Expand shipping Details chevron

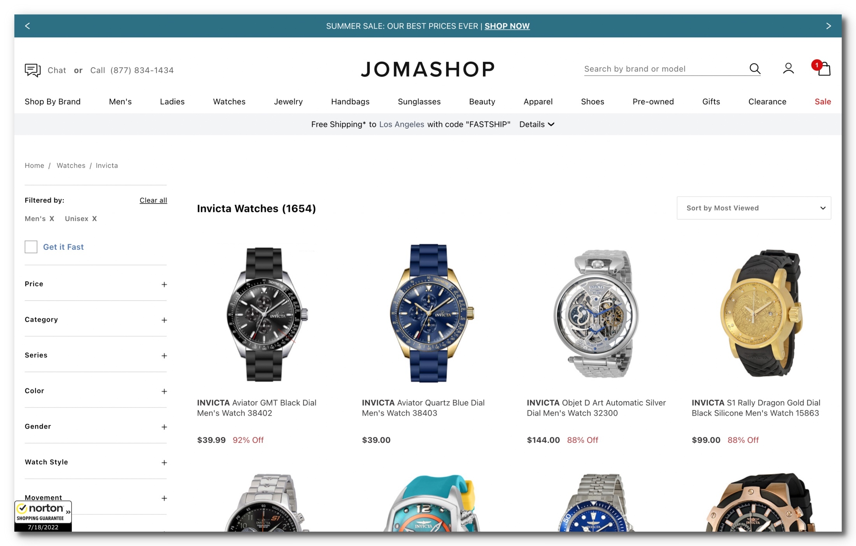[x=537, y=124]
